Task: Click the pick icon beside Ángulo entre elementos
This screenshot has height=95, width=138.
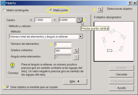Action: [x=76, y=57]
